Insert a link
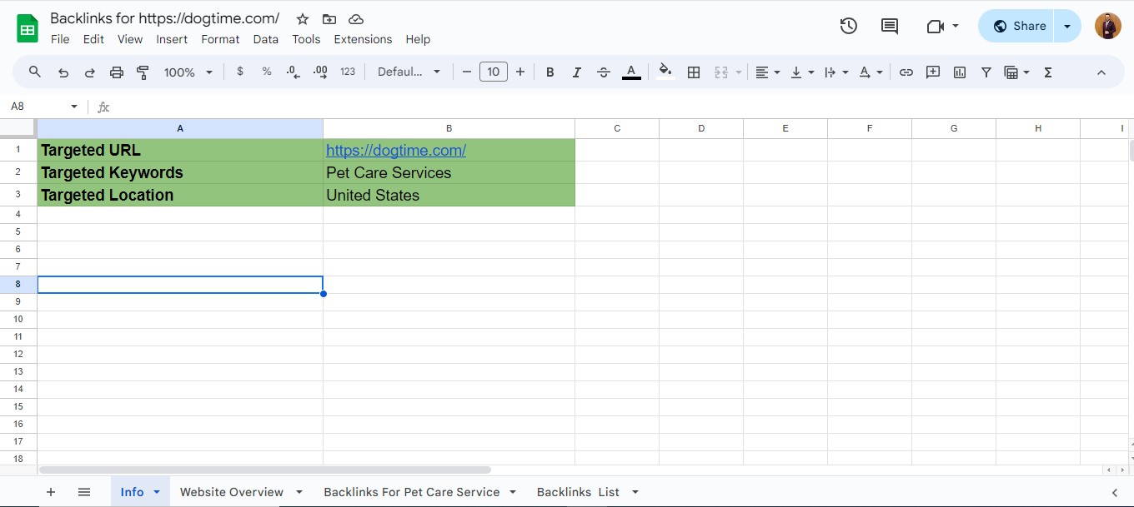This screenshot has height=507, width=1134. coord(906,72)
